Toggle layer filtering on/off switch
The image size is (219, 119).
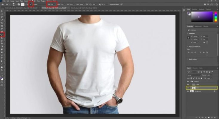212,72
